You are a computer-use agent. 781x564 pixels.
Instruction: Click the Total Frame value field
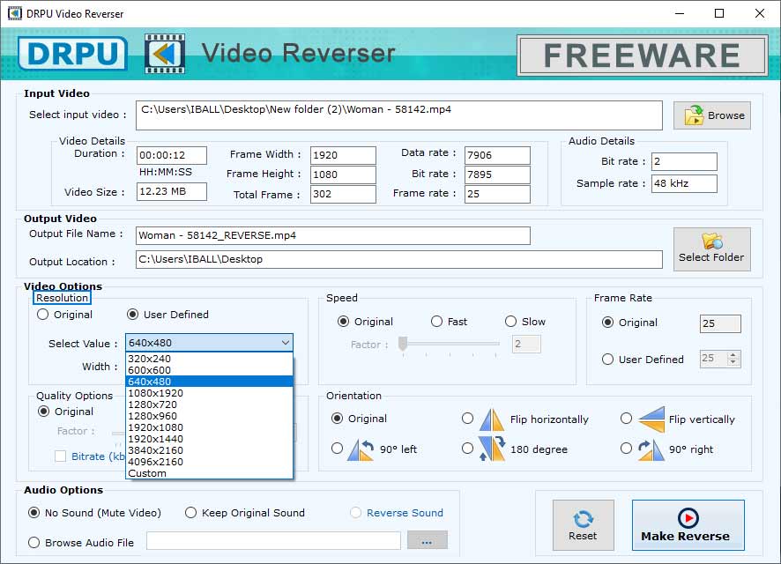343,194
